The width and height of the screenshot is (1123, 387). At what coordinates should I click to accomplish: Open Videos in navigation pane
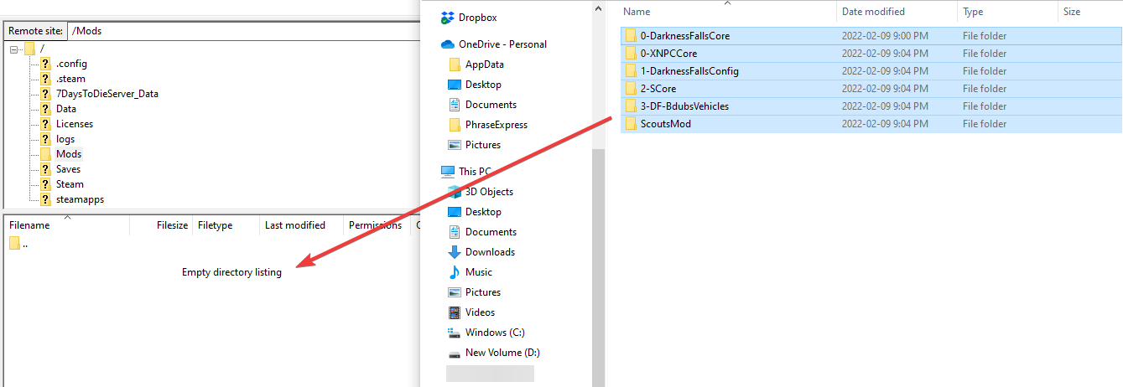coord(481,312)
